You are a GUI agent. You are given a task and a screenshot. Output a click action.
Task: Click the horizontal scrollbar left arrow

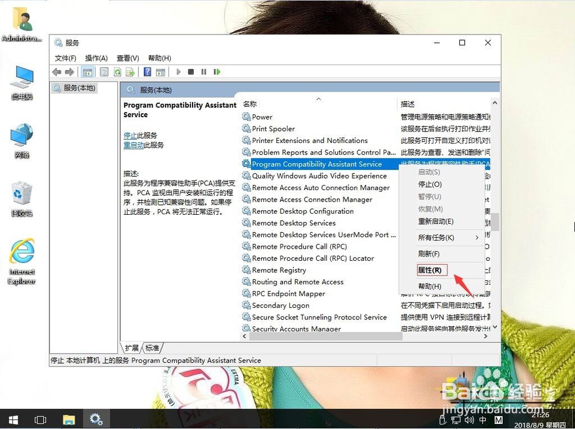click(x=244, y=336)
